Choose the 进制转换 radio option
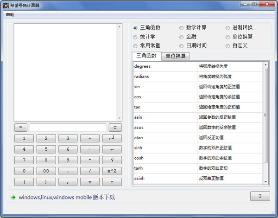The width and height of the screenshot is (278, 218). (x=228, y=28)
